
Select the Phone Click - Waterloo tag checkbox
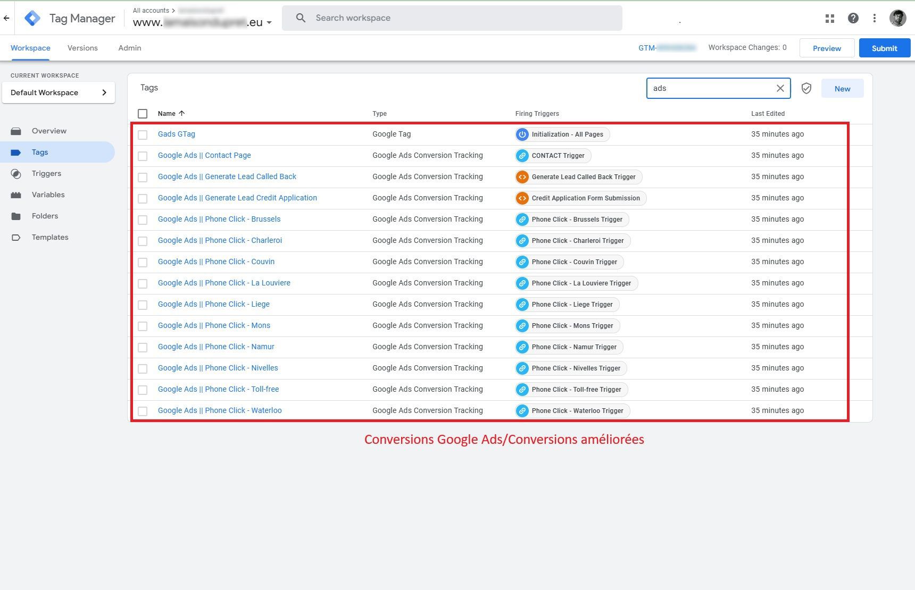[x=143, y=411]
